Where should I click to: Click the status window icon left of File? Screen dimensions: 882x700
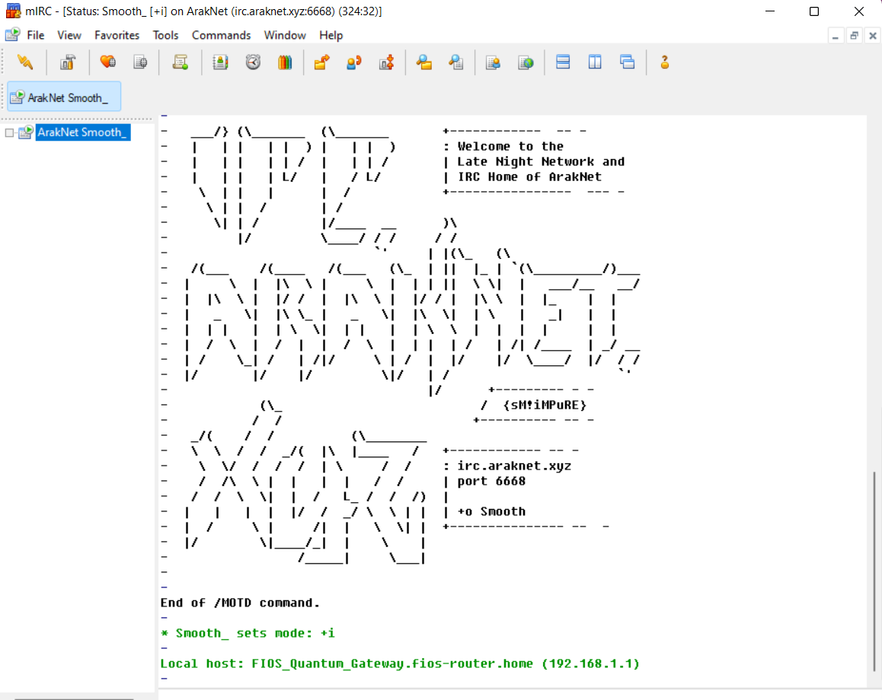tap(12, 35)
